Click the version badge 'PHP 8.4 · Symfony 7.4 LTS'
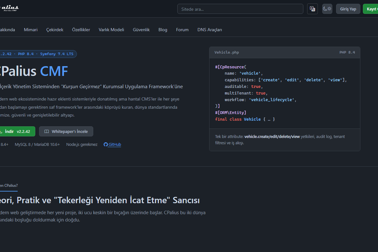The width and height of the screenshot is (378, 252). (x=38, y=54)
